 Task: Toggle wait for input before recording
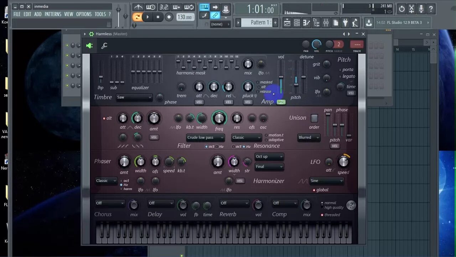[151, 7]
